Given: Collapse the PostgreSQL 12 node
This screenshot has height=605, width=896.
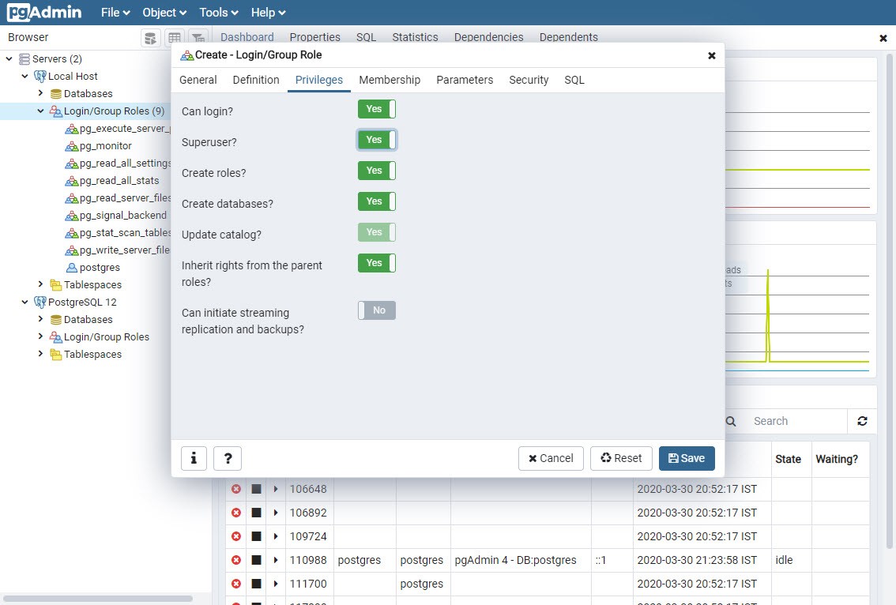Looking at the screenshot, I should (24, 302).
